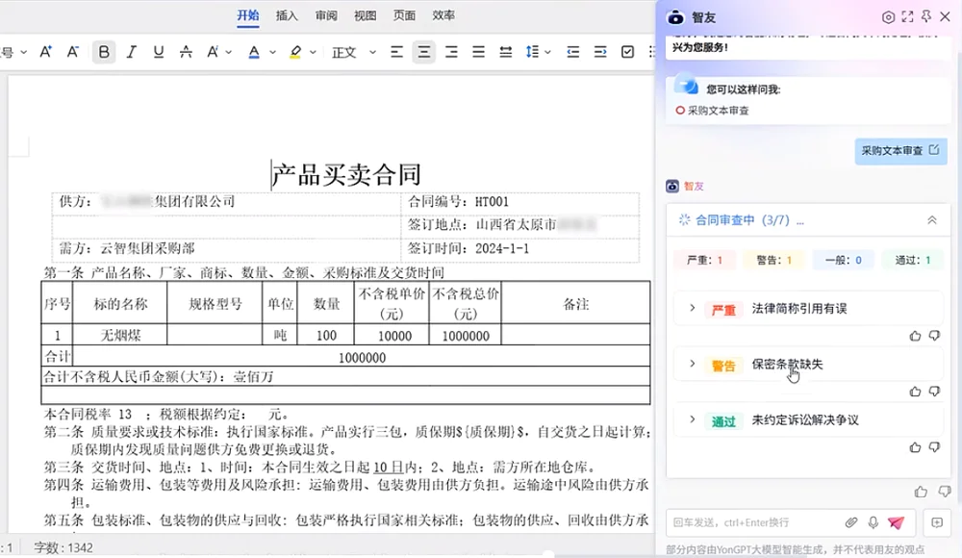Expand the 通过 未约定诉讼解决争议 item
The height and width of the screenshot is (558, 962).
tap(692, 419)
